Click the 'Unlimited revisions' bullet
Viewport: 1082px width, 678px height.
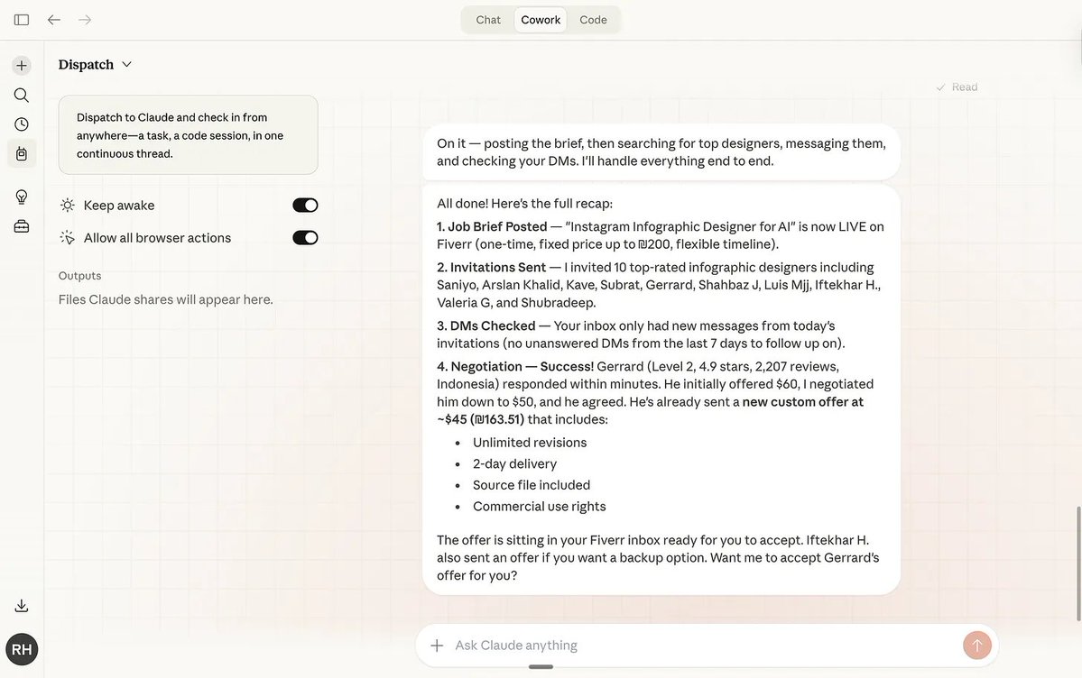click(530, 442)
